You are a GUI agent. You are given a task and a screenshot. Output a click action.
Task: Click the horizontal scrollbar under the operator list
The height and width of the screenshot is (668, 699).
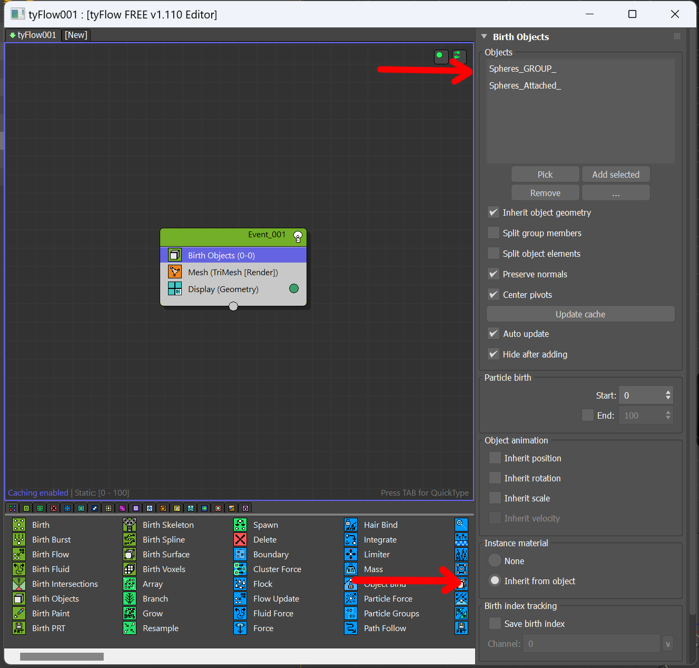click(62, 656)
